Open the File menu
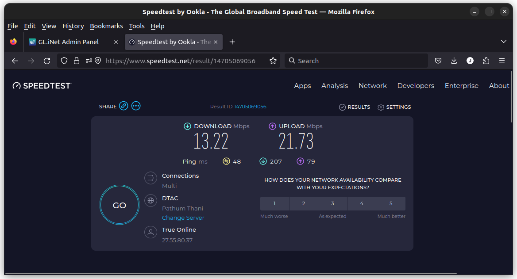The width and height of the screenshot is (517, 279). point(12,26)
